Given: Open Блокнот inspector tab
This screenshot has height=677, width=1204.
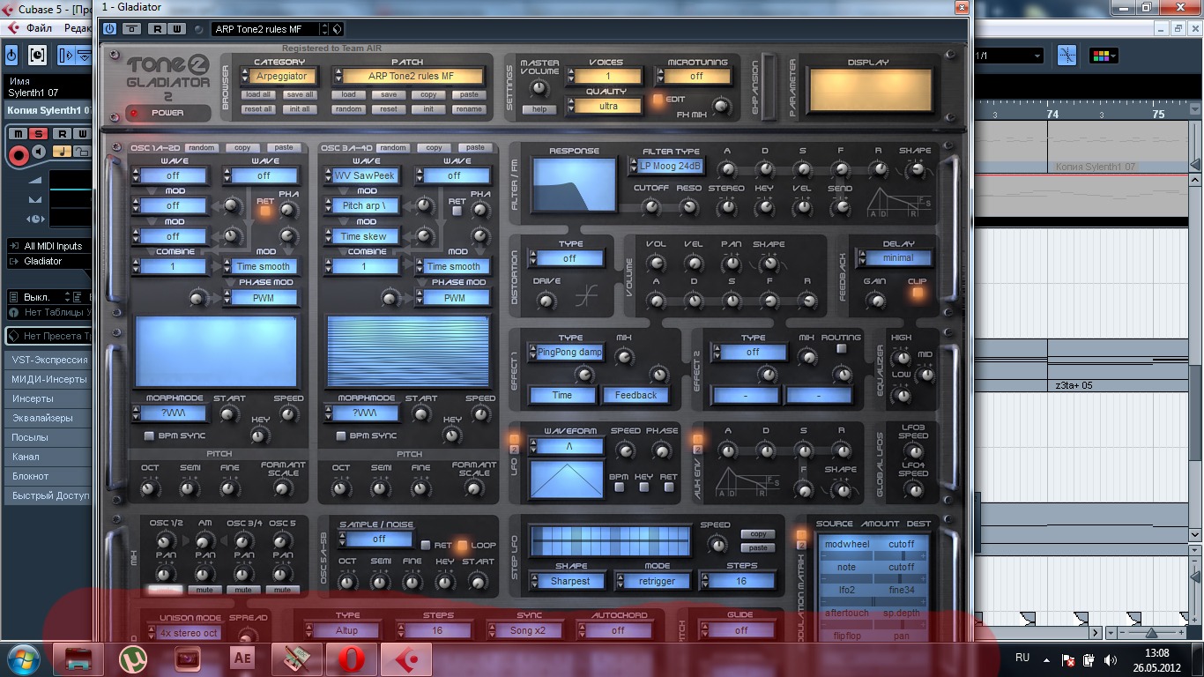Looking at the screenshot, I should click(x=49, y=476).
